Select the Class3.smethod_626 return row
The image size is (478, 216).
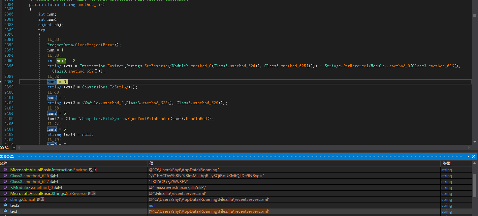click(x=236, y=176)
